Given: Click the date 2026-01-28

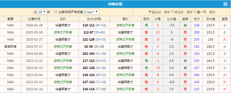Looking at the screenshot, I should pos(34,25).
